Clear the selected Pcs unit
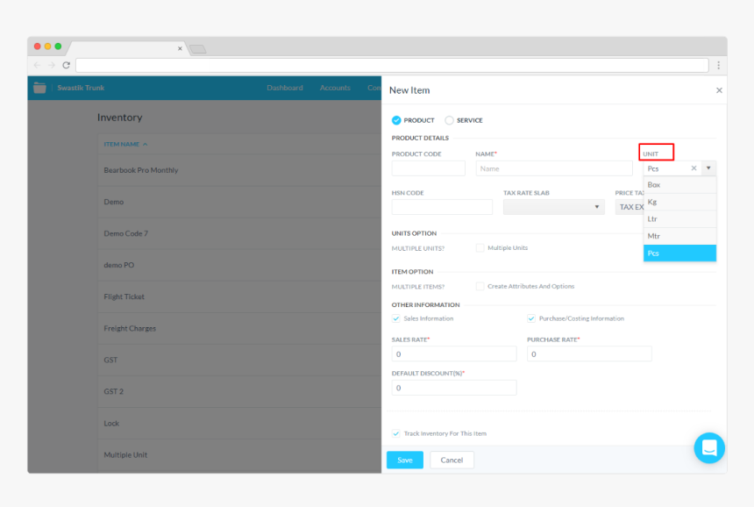Viewport: 754px width, 507px height. (x=694, y=168)
